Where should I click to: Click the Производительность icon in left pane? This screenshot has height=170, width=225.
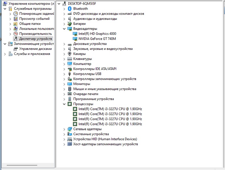[x=16, y=34]
